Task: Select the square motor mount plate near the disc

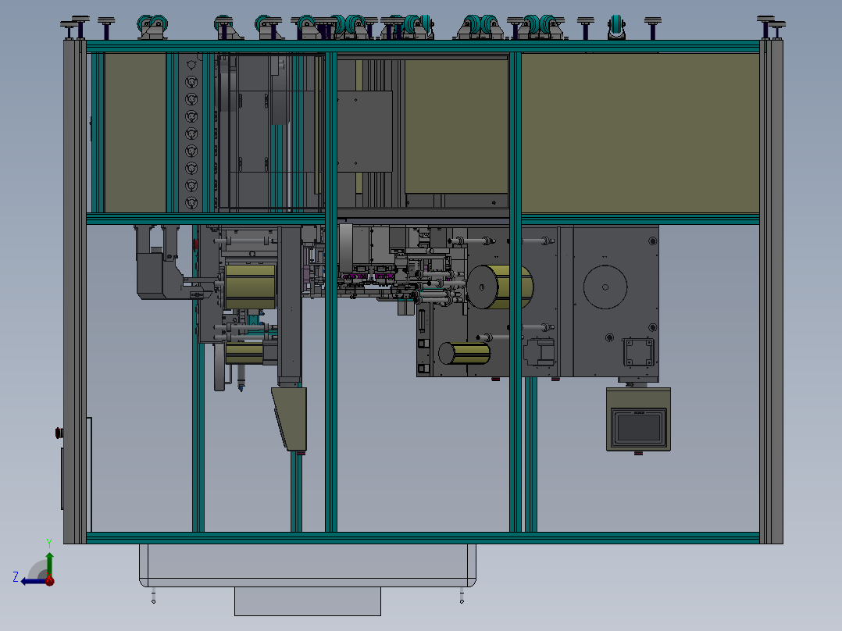Action: [x=638, y=352]
